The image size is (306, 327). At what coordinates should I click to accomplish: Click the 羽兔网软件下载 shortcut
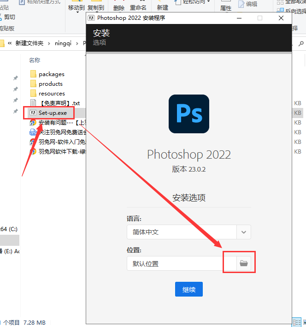point(58,151)
